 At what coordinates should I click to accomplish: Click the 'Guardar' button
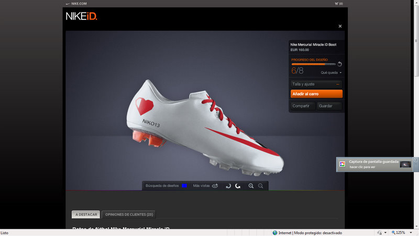(329, 106)
